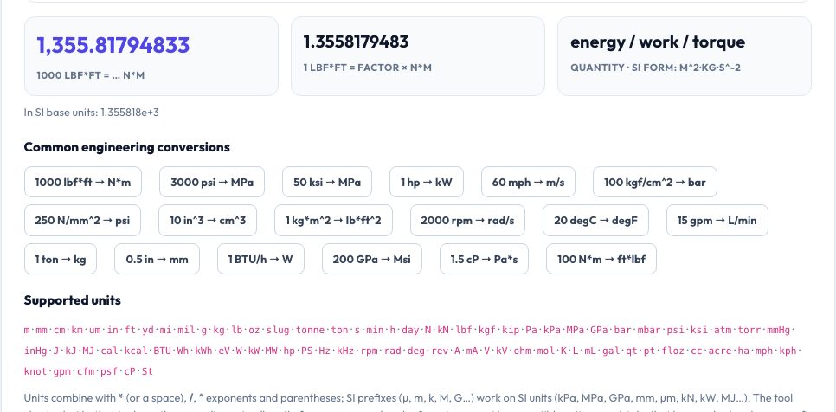This screenshot has height=412, width=836.
Task: Select the 1 ton → kg conversion
Action: [x=61, y=259]
